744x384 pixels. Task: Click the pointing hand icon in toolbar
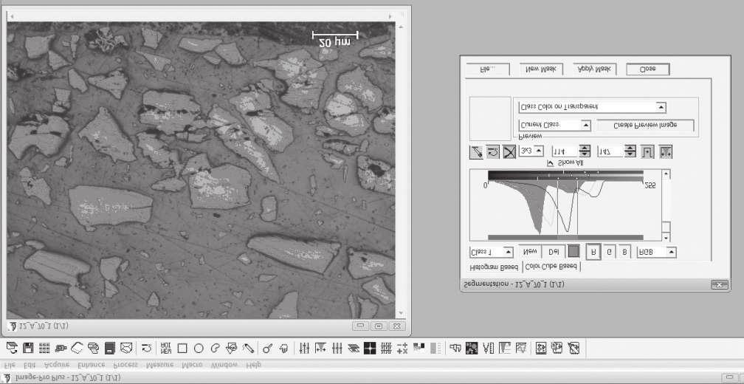455,349
